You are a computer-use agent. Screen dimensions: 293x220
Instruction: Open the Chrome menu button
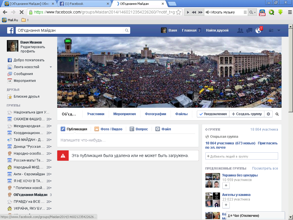(x=290, y=12)
